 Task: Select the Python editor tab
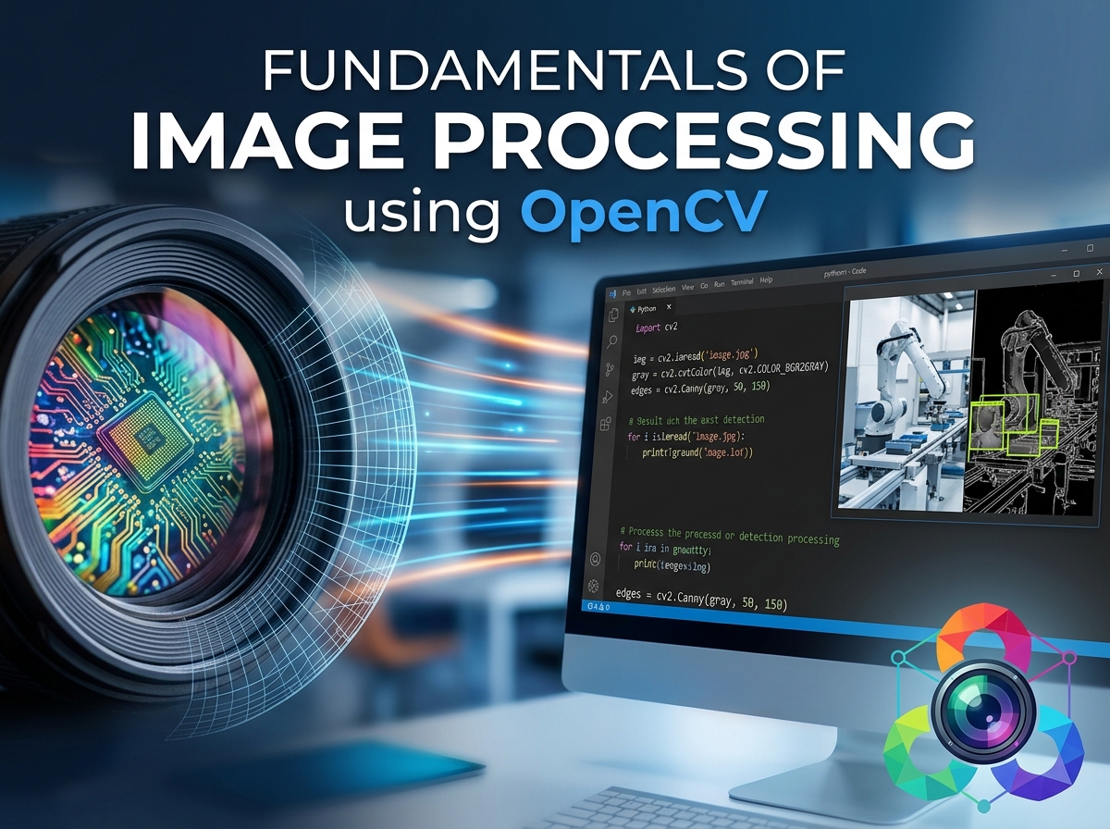pyautogui.click(x=651, y=308)
